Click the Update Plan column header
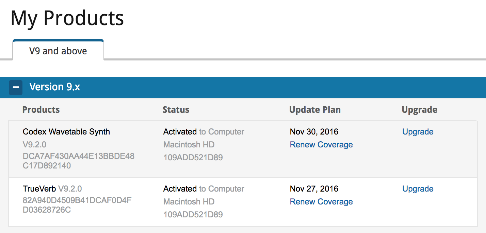 (x=315, y=110)
